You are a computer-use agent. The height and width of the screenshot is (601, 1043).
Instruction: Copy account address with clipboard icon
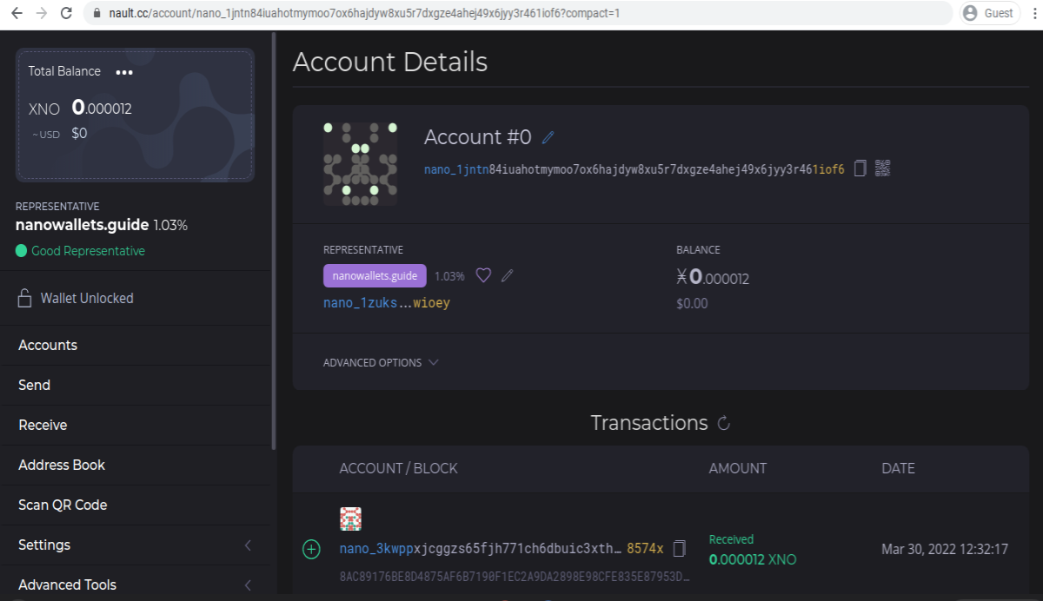tap(860, 168)
